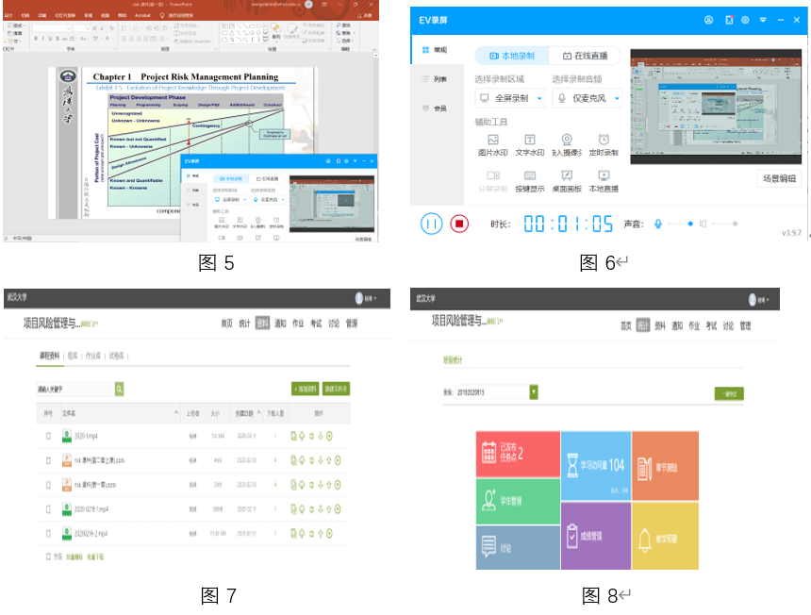Click the 场景编辑 button under the preview

[x=778, y=178]
